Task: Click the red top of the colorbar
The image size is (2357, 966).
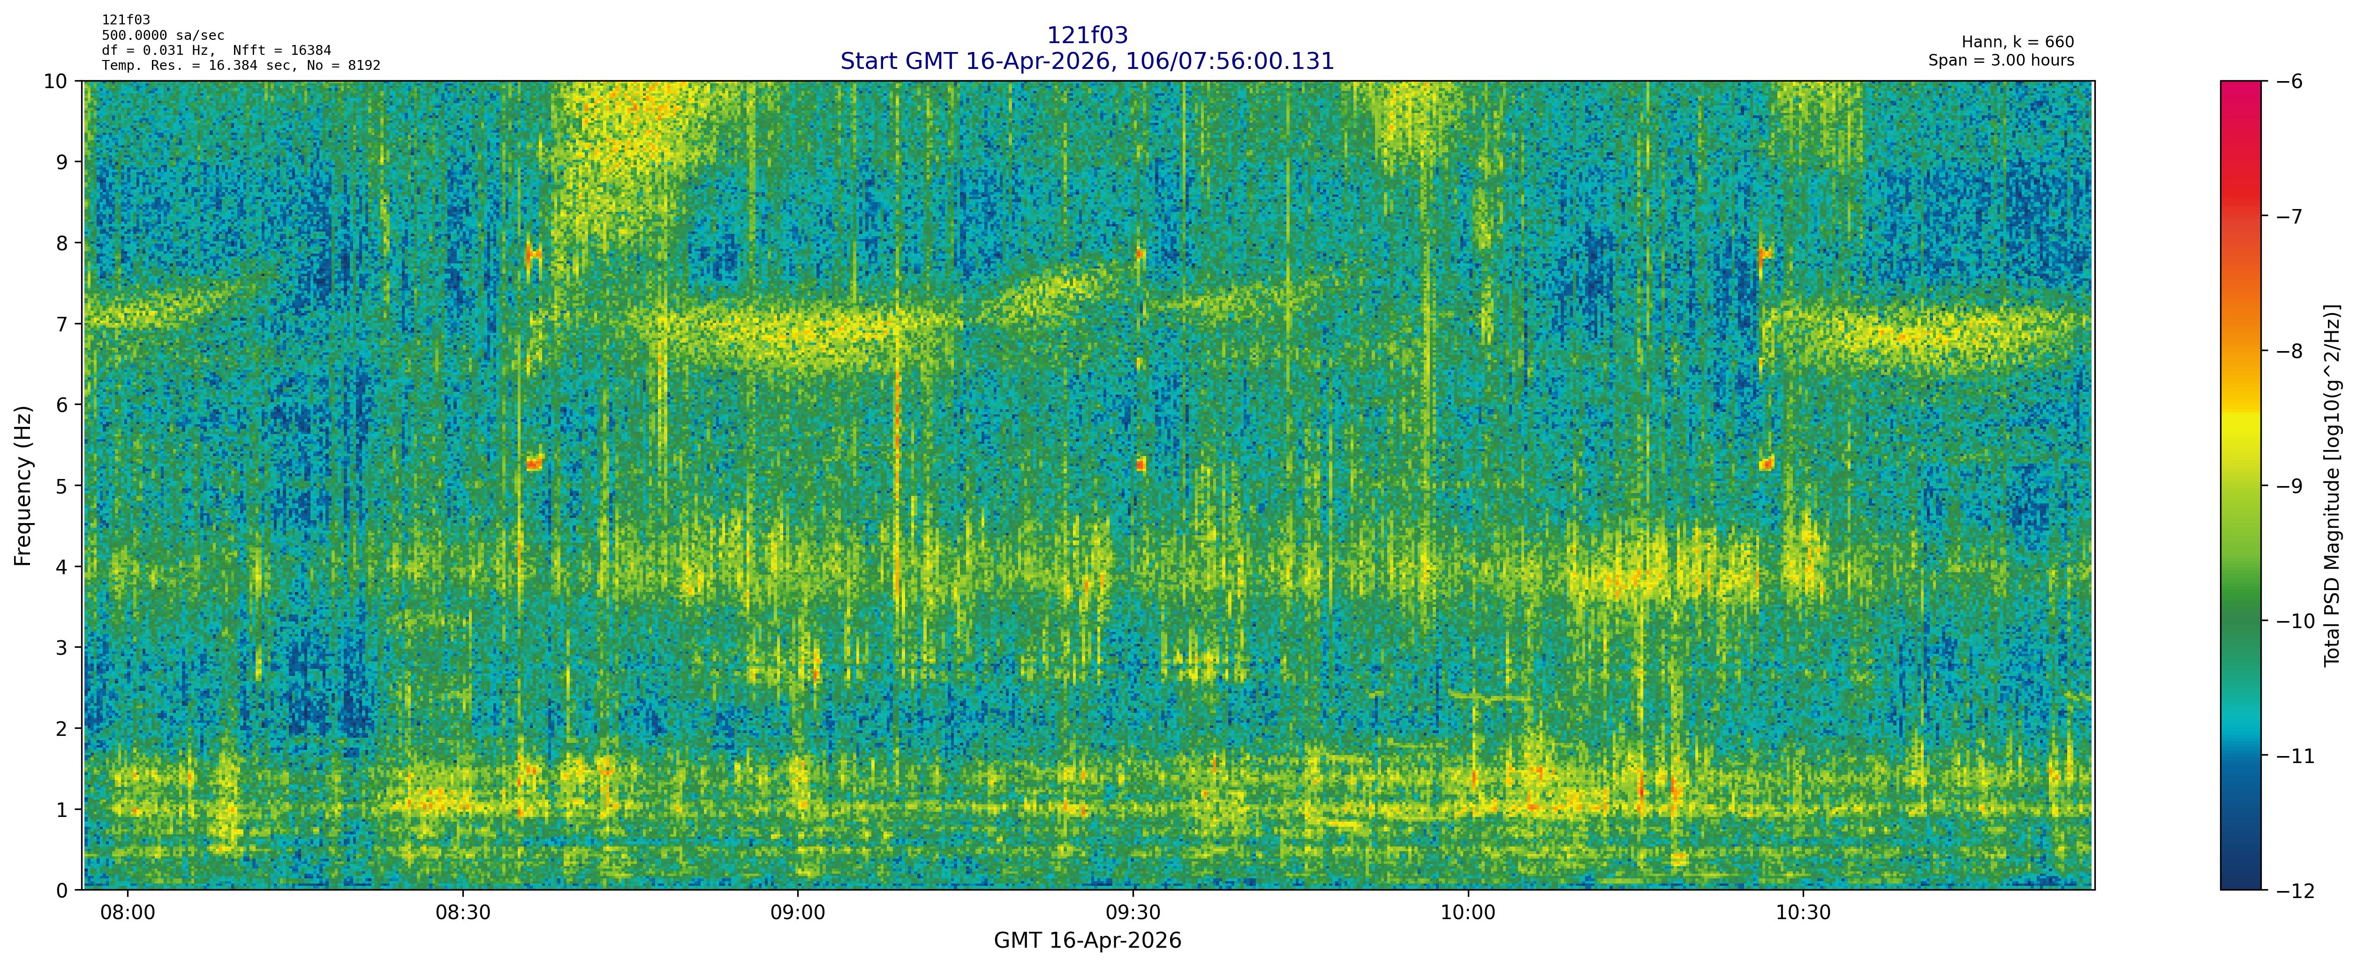Action: [2240, 91]
